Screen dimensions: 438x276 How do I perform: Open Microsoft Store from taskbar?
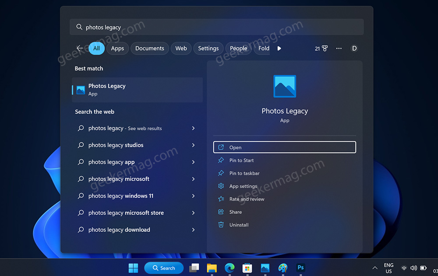click(x=247, y=268)
